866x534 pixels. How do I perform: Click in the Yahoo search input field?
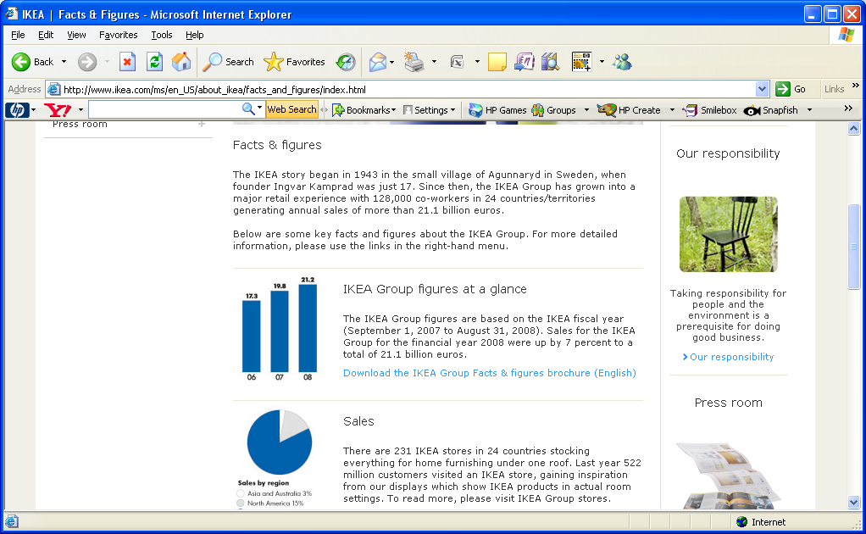[x=164, y=109]
